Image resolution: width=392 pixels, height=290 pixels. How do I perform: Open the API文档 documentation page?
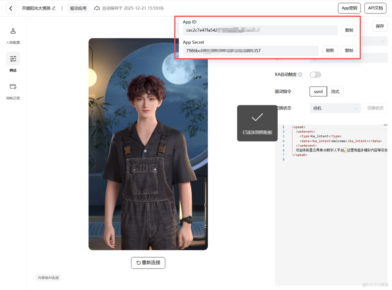(375, 8)
